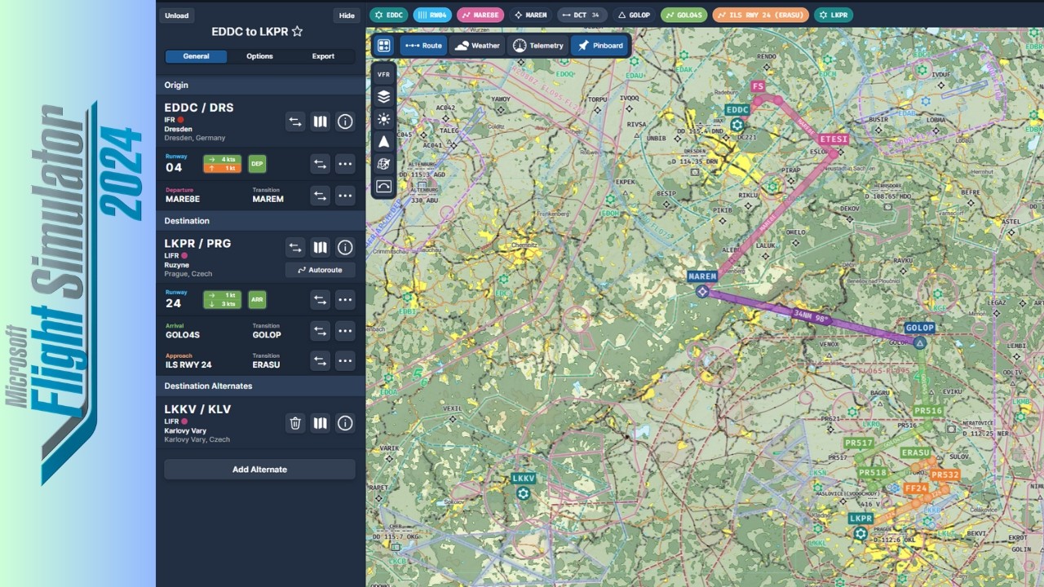Image resolution: width=1044 pixels, height=587 pixels.
Task: Swap the LKPR / PRG destination airport
Action: (295, 247)
